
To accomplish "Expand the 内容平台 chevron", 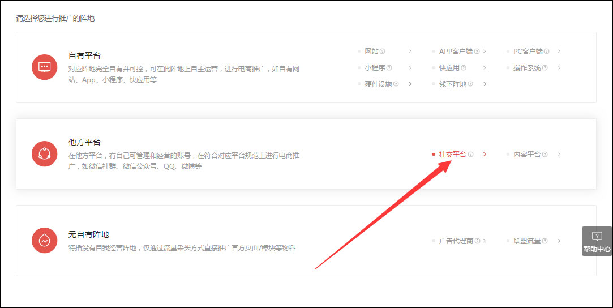I will 559,155.
